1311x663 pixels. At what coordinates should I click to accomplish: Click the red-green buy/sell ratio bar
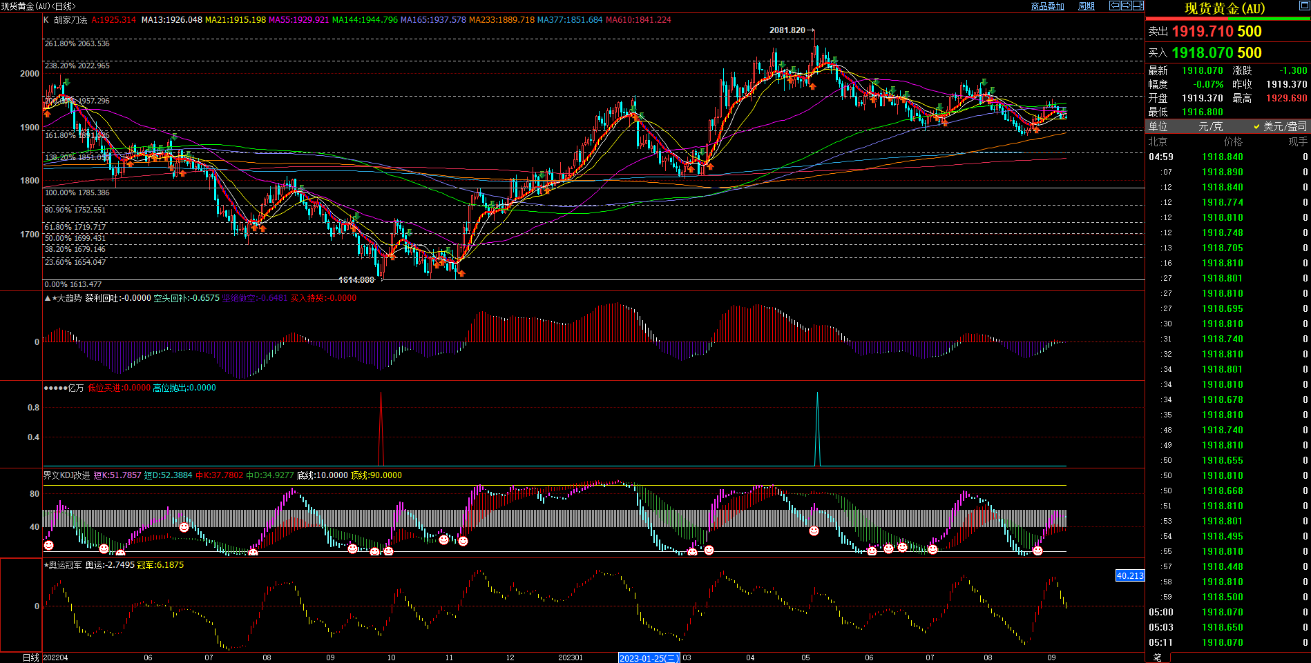click(x=1227, y=19)
